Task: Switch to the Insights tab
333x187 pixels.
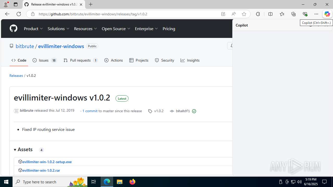Action: click(190, 60)
